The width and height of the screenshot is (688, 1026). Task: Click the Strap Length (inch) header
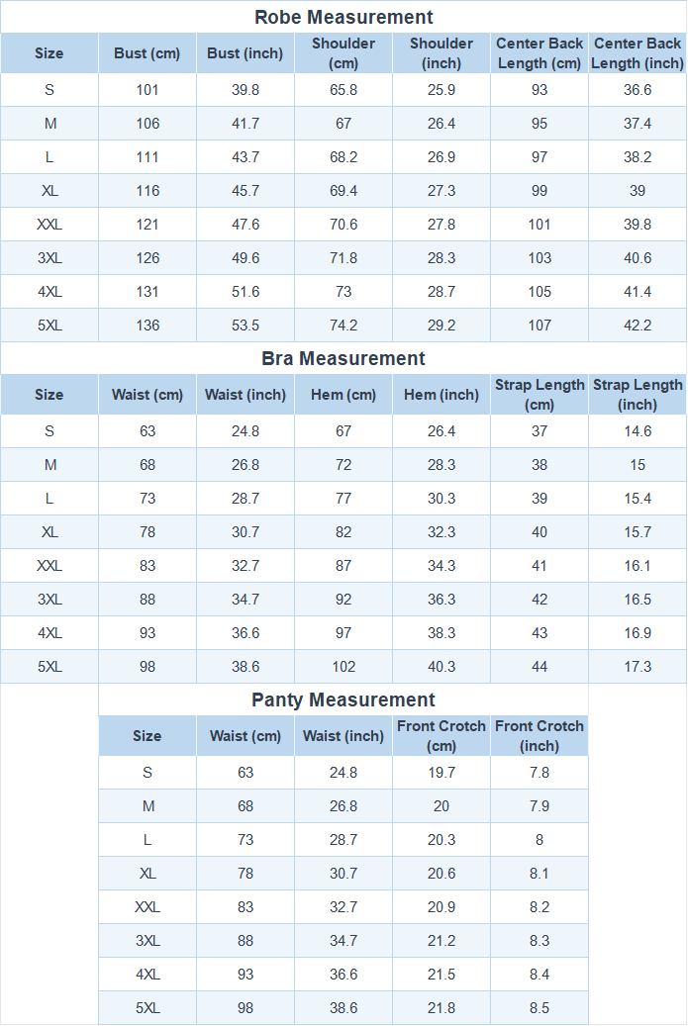click(638, 395)
